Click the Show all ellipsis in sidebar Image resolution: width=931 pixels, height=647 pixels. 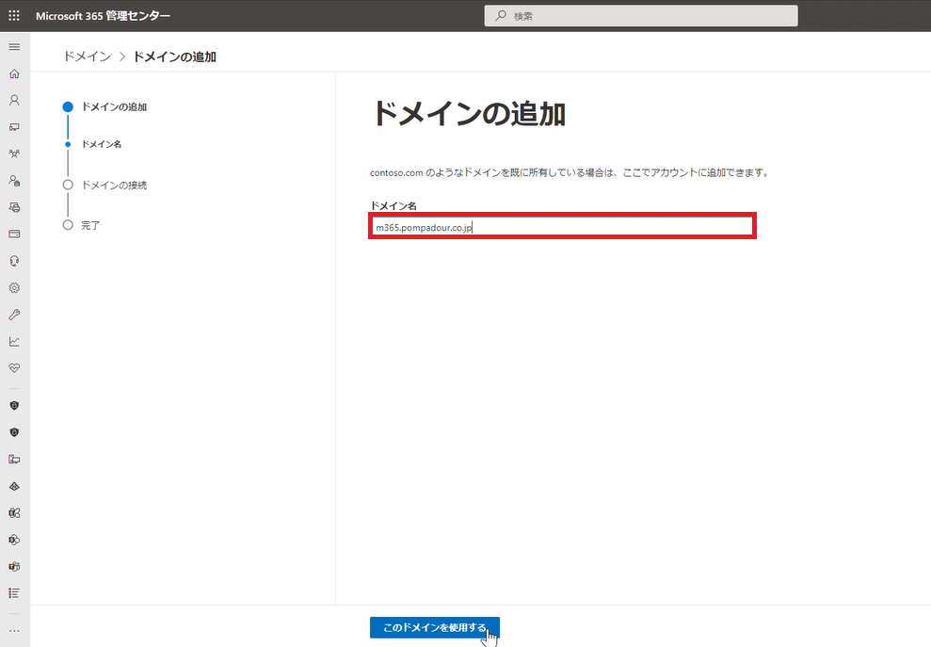pyautogui.click(x=14, y=631)
